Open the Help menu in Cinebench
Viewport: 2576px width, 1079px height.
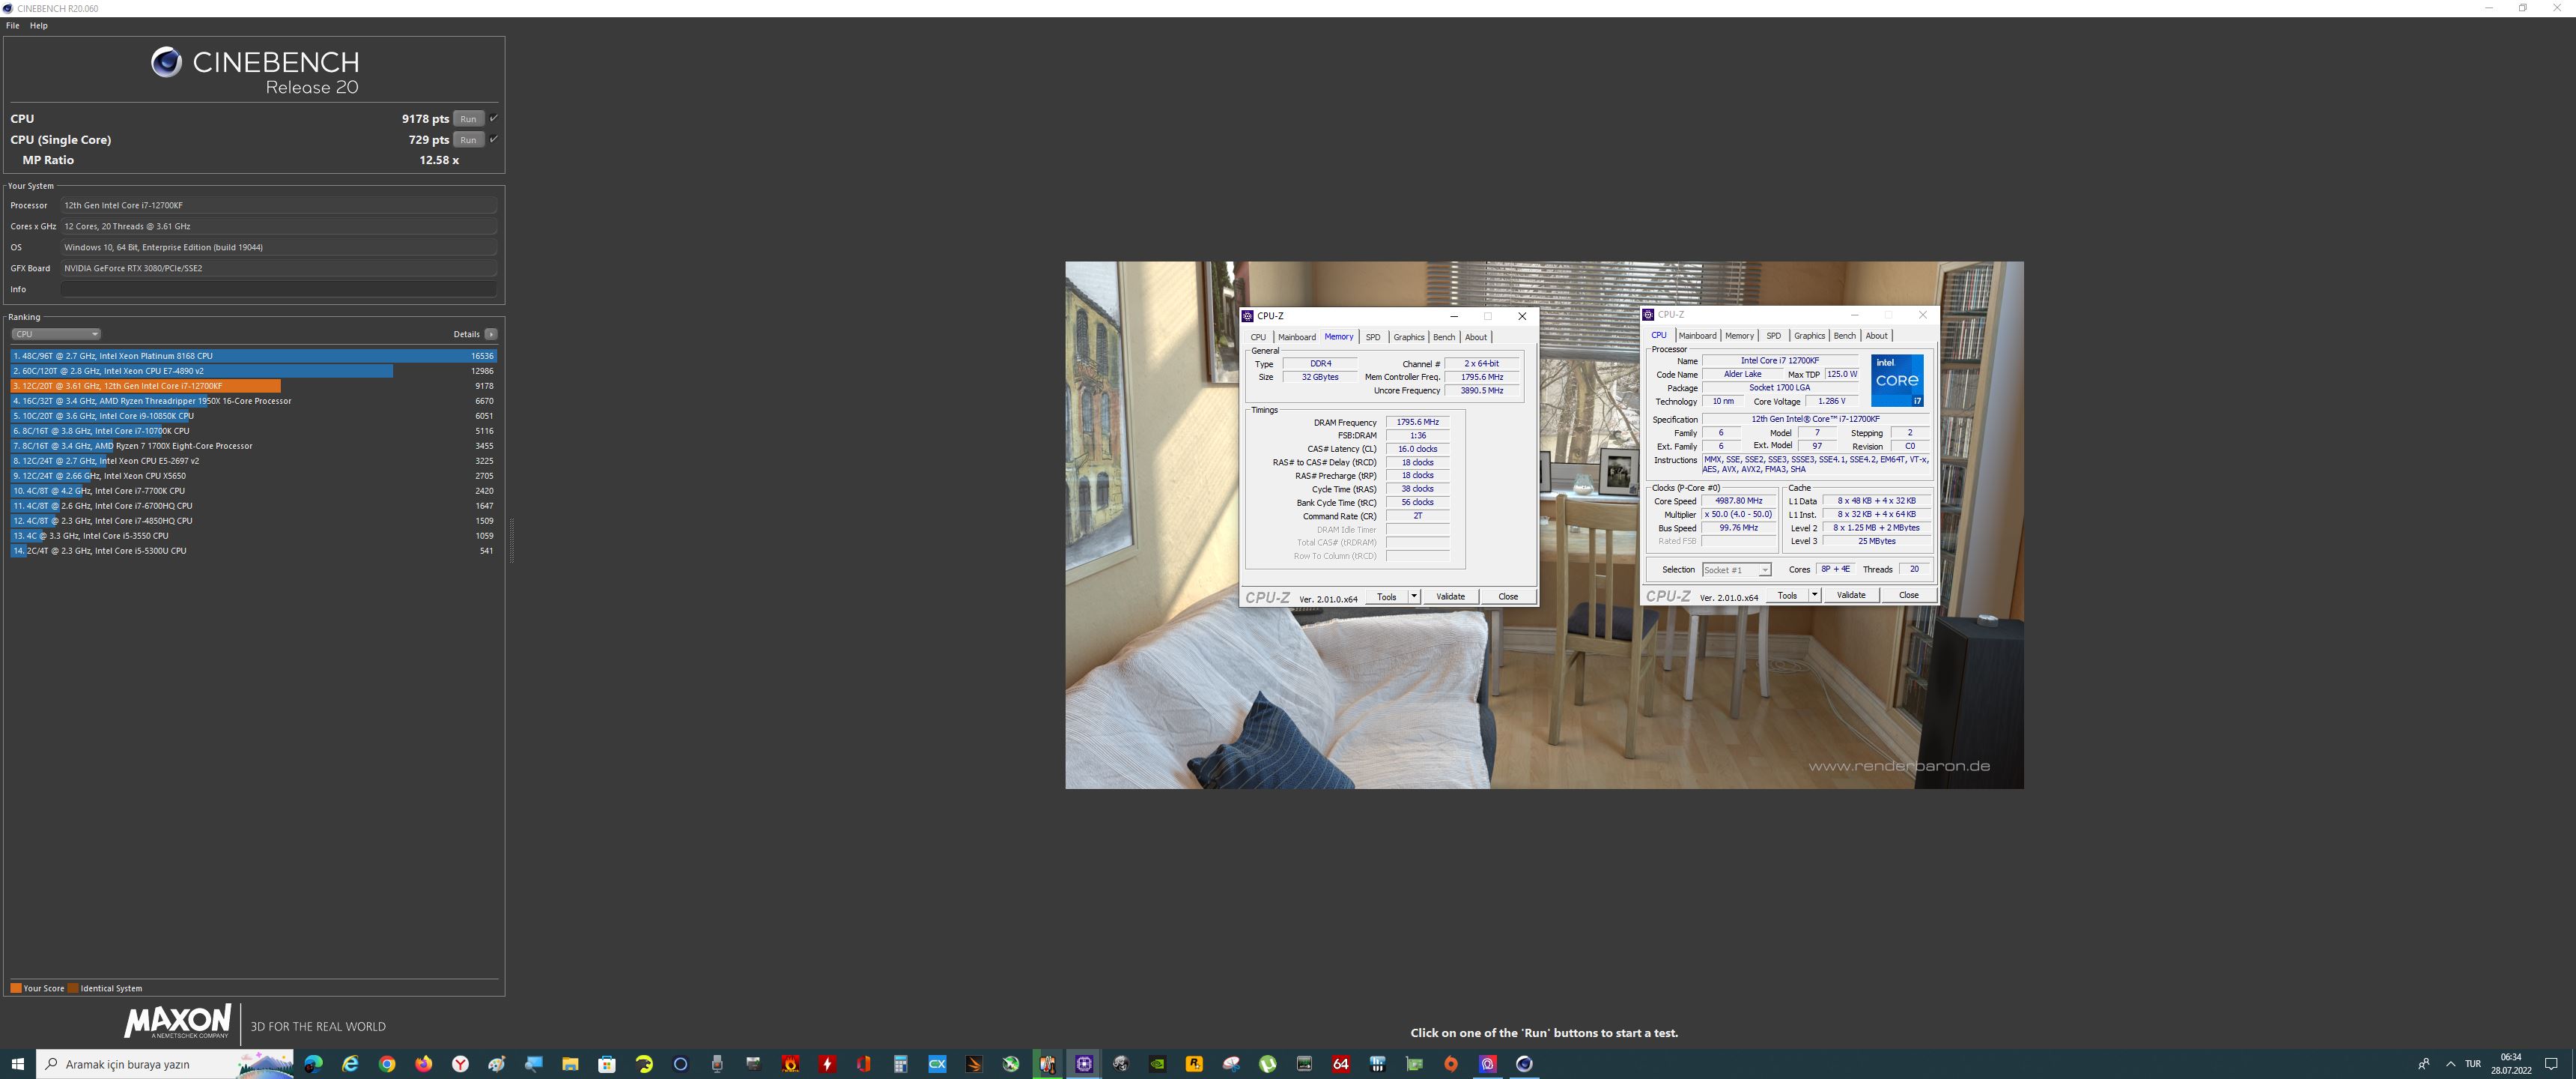(x=39, y=25)
